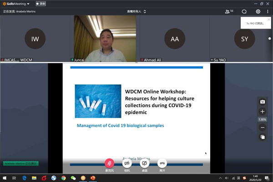The height and width of the screenshot is (182, 273).
Task: Click the 138% zoom level indicator
Action: [263, 120]
